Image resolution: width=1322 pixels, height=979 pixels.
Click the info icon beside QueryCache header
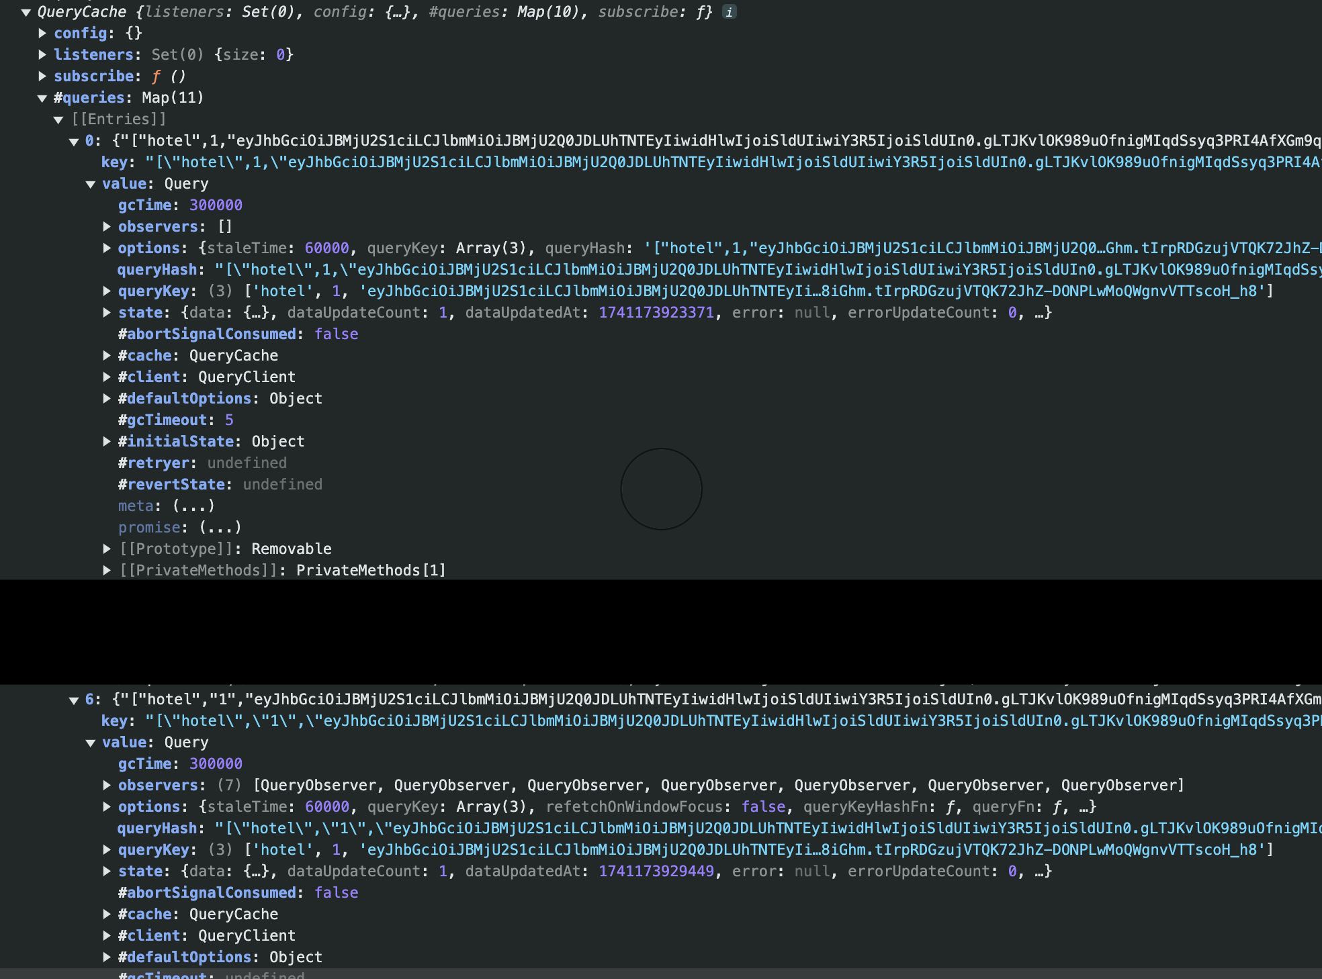pyautogui.click(x=729, y=12)
